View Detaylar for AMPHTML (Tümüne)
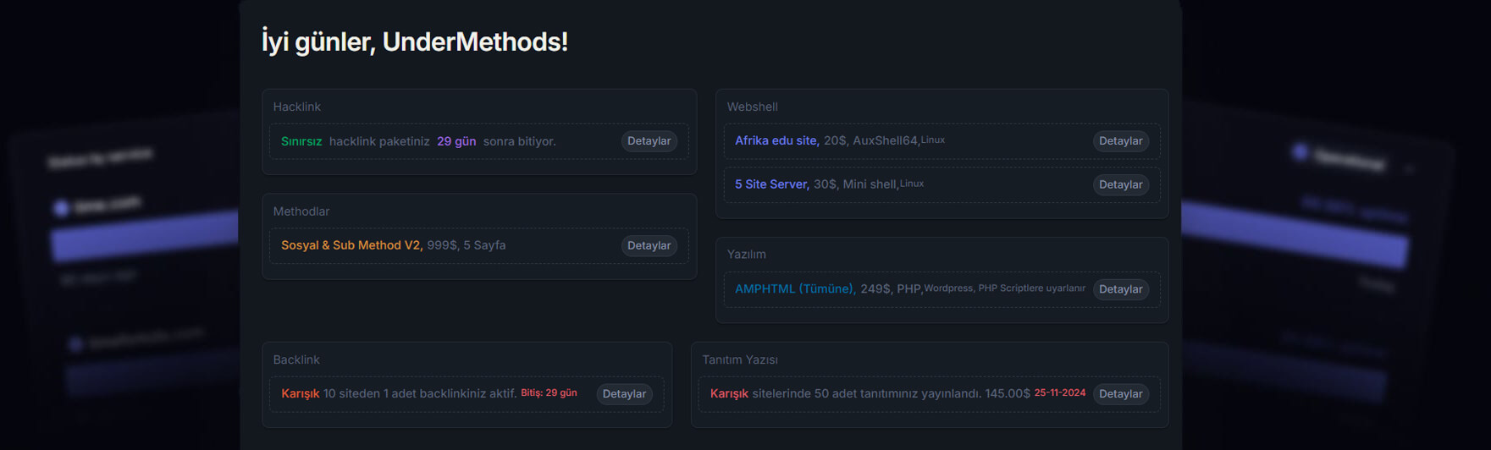This screenshot has width=1491, height=450. click(1120, 289)
